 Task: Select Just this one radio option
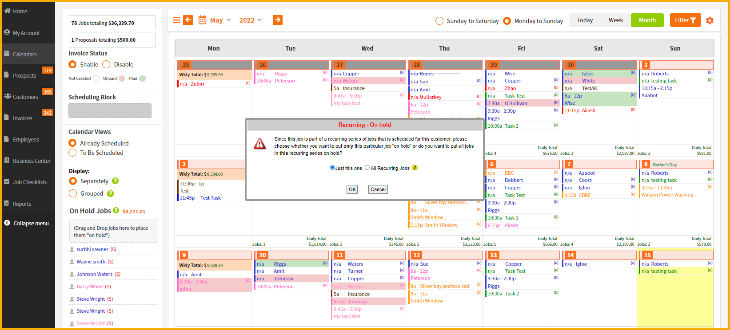(x=332, y=168)
